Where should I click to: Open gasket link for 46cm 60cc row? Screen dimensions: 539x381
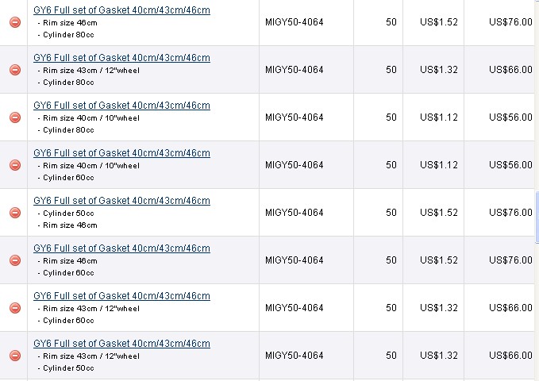pos(121,248)
